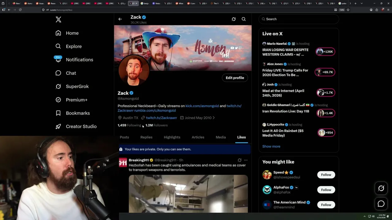Open Explore in the sidebar
The height and width of the screenshot is (220, 392).
69,46
